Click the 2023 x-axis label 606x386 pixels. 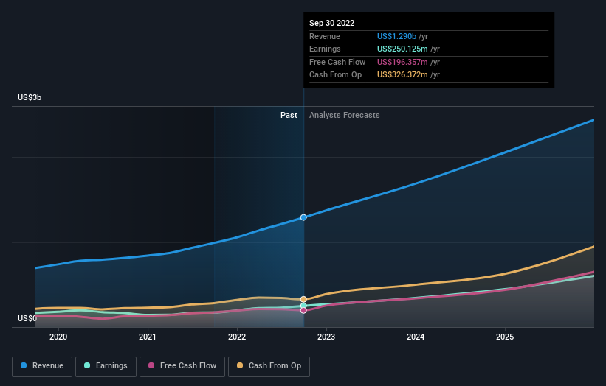click(x=326, y=337)
